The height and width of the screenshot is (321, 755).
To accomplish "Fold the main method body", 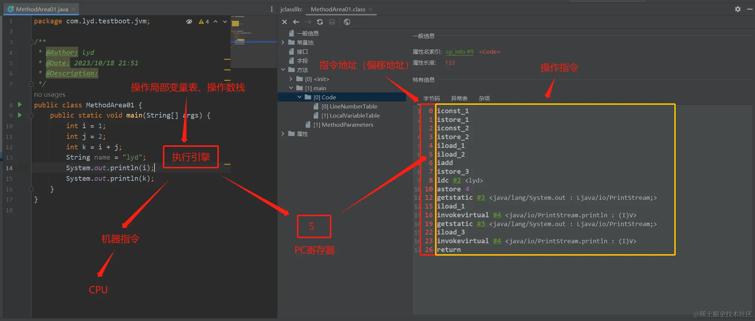I will (x=31, y=115).
